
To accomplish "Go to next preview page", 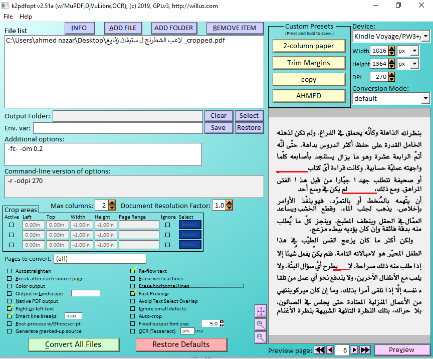I will pyautogui.click(x=354, y=350).
